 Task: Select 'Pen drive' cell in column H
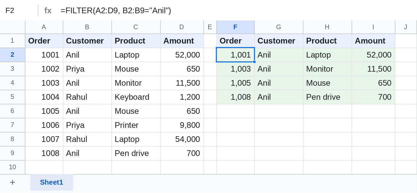coord(327,97)
